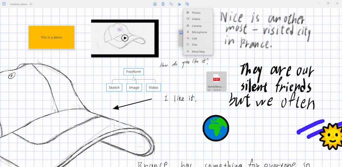Select the sticky note tool
342x167 pixels.
pos(163,4)
